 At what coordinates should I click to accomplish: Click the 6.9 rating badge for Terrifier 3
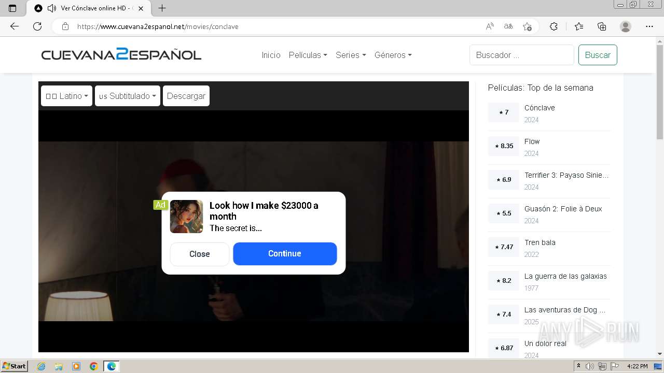coord(504,180)
